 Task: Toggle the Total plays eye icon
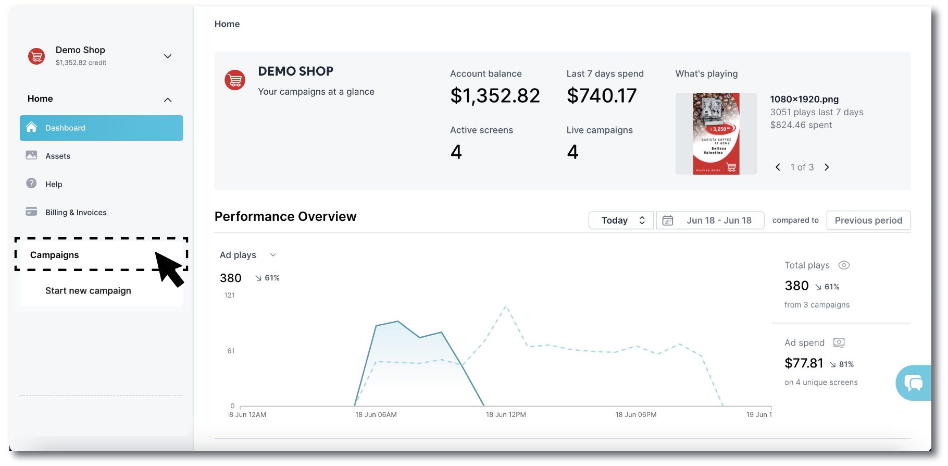coord(844,265)
